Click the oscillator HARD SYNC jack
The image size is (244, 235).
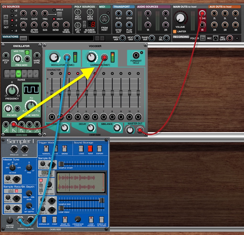tap(37, 55)
